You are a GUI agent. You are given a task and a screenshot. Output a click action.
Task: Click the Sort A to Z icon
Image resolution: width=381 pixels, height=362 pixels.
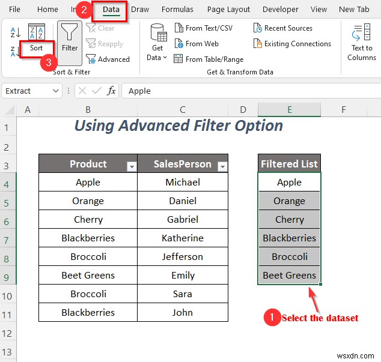16,32
